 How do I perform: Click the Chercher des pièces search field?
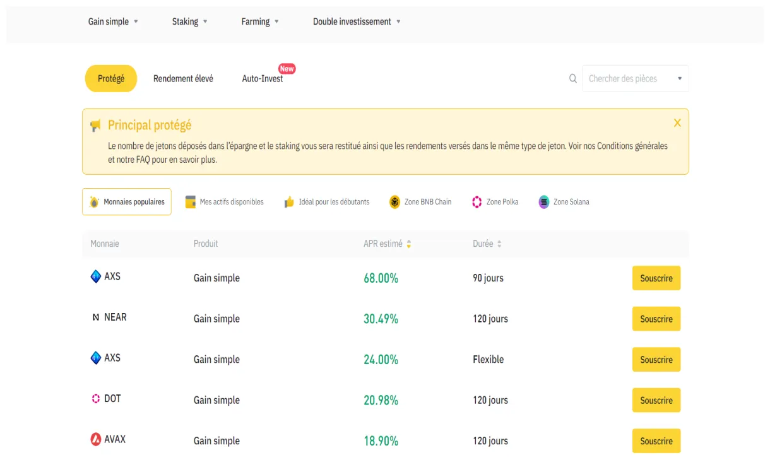coord(628,79)
